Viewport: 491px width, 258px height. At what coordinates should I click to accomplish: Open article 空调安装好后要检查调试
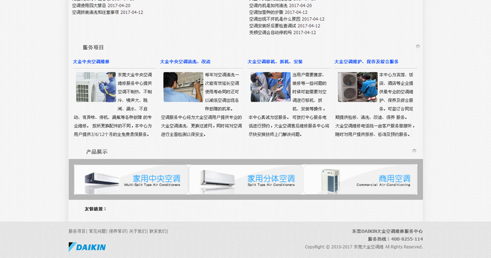click(x=273, y=26)
